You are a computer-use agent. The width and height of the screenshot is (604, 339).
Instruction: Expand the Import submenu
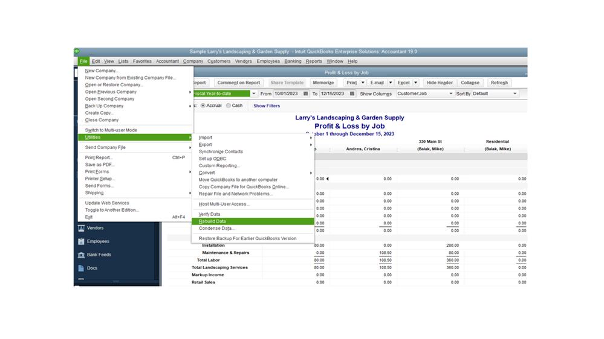253,138
